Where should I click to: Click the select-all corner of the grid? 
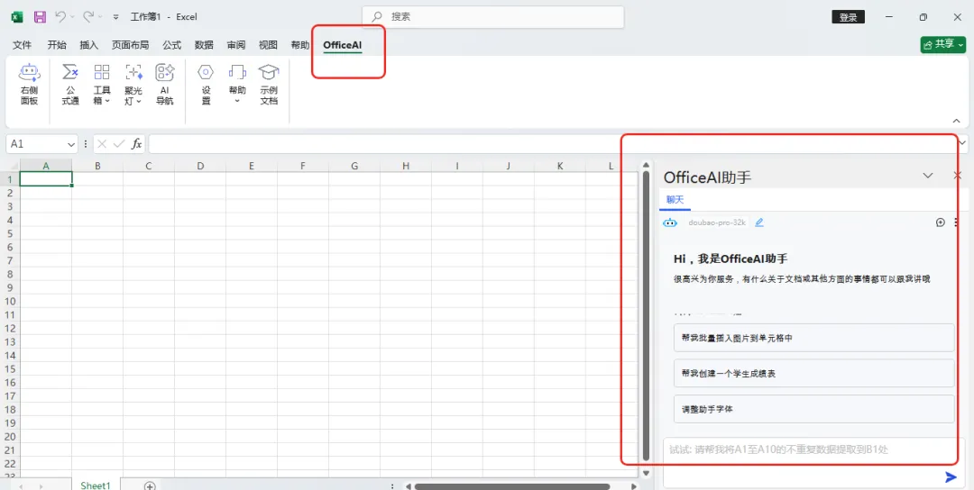(10, 166)
